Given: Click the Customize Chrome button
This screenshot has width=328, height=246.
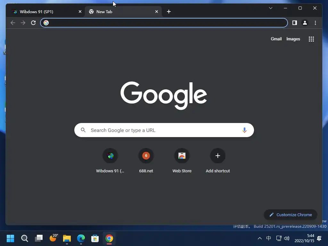Looking at the screenshot, I should (x=291, y=215).
